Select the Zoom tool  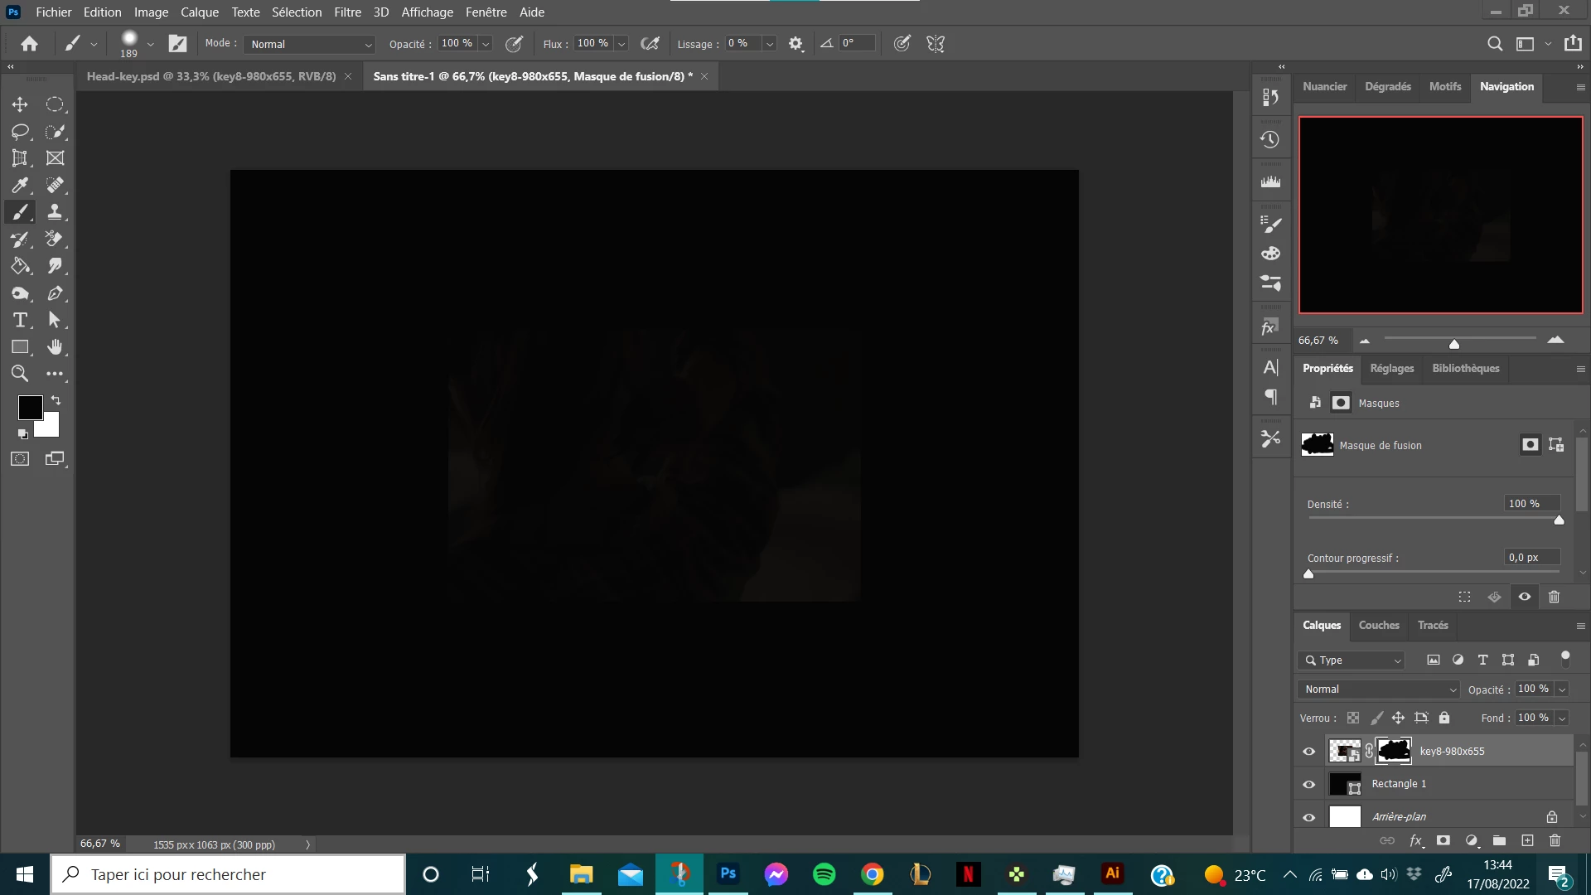pyautogui.click(x=20, y=374)
